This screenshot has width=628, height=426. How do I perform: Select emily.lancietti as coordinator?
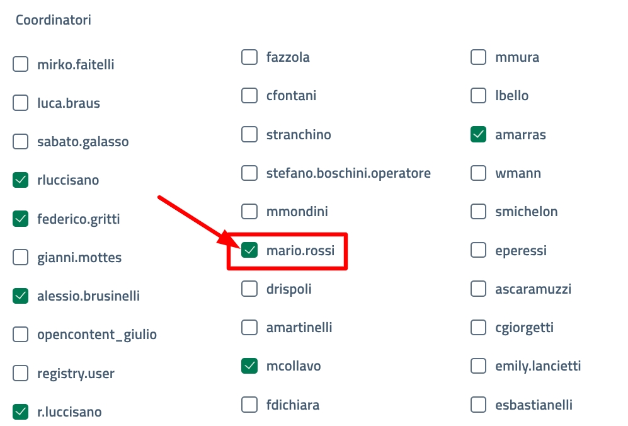pyautogui.click(x=479, y=366)
